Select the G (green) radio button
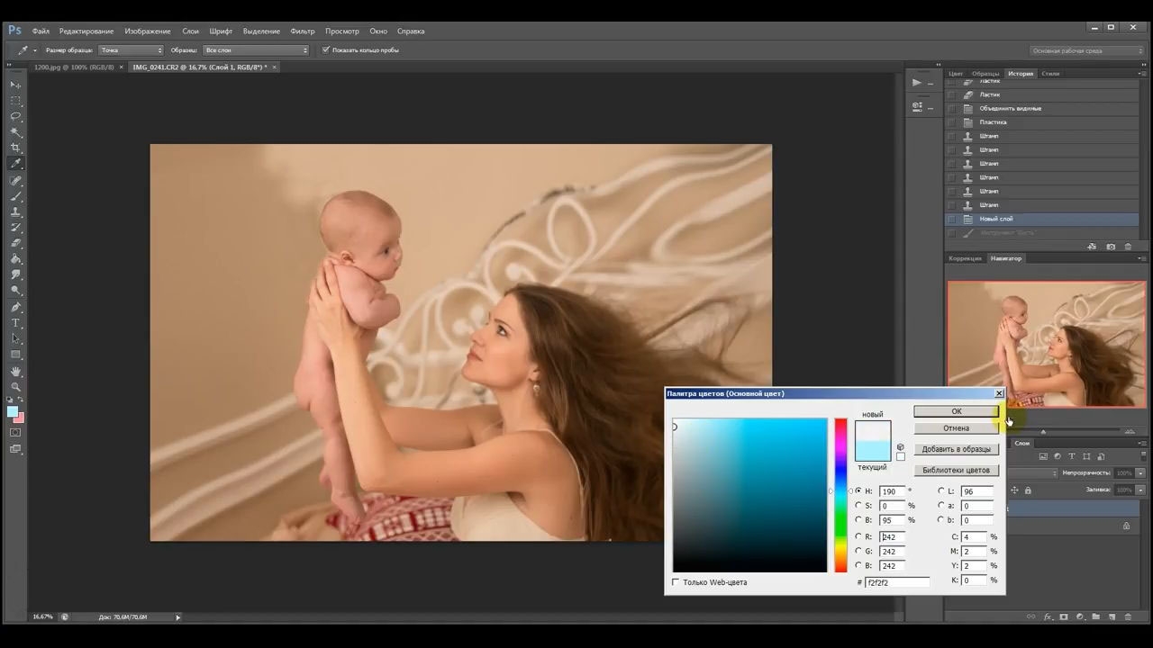The image size is (1153, 648). click(858, 552)
